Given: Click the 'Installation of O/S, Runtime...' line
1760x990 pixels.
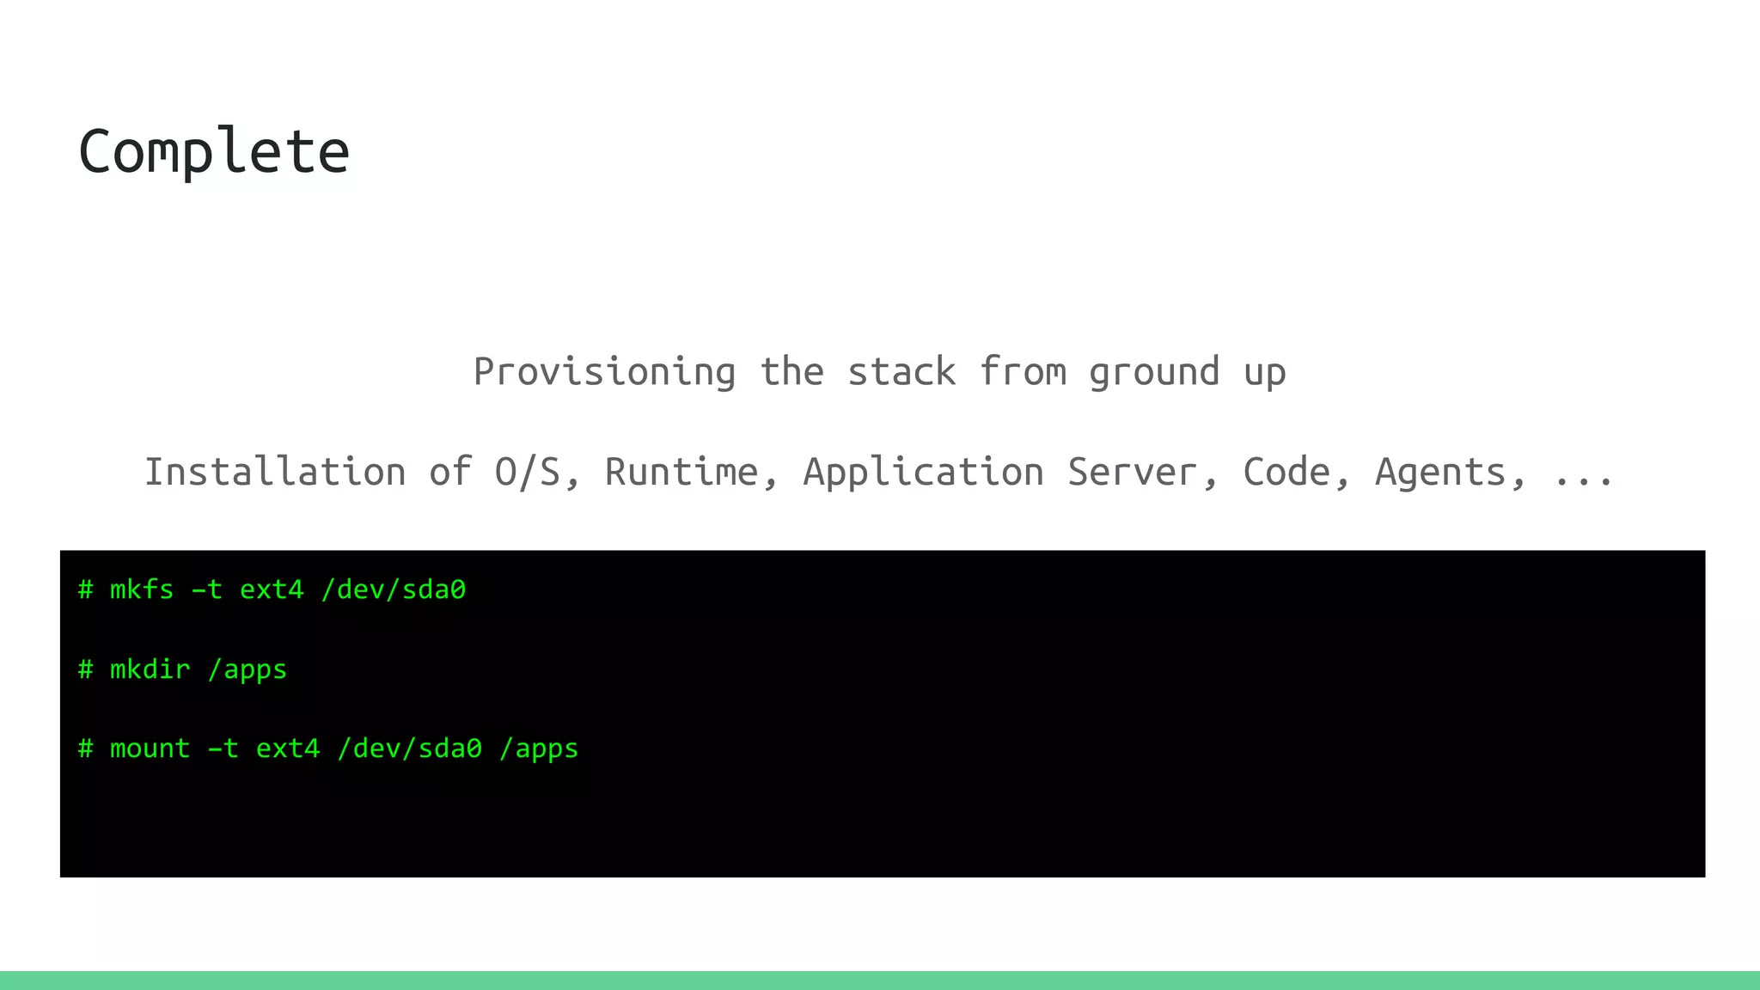Looking at the screenshot, I should tap(879, 472).
